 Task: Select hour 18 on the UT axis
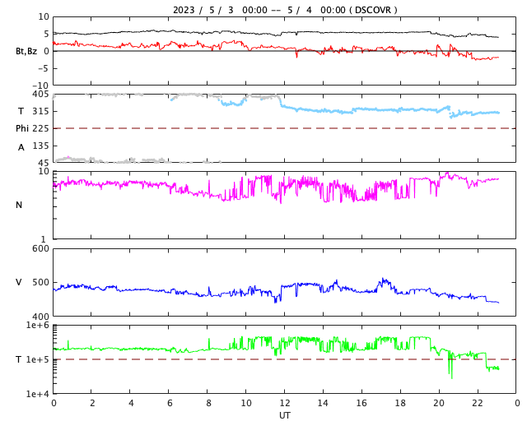pyautogui.click(x=401, y=403)
